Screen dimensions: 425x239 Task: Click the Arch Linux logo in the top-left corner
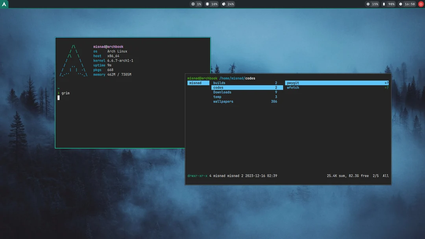(x=4, y=4)
